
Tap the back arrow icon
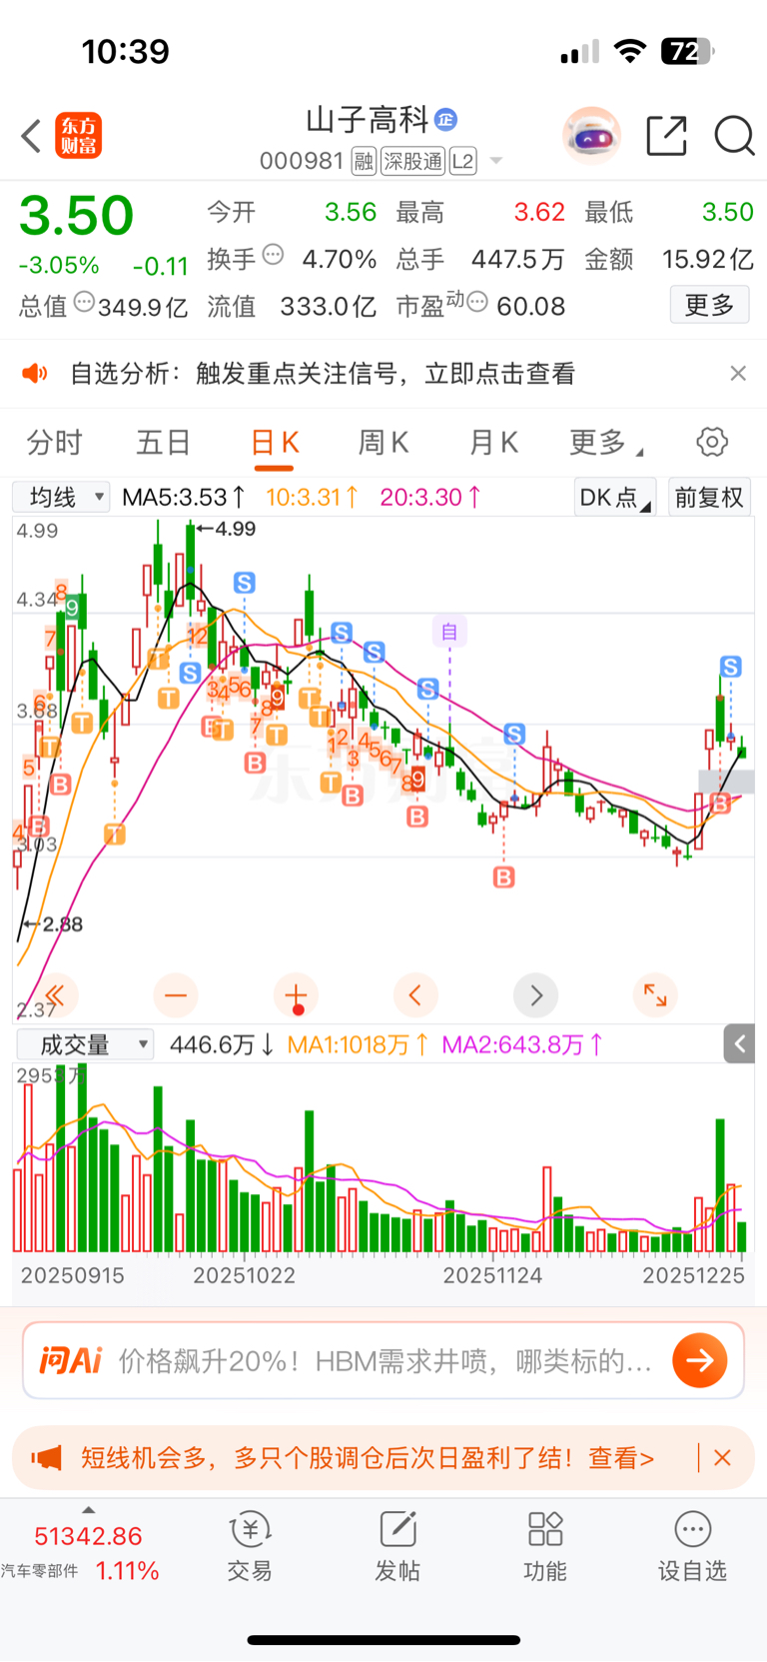pyautogui.click(x=31, y=136)
